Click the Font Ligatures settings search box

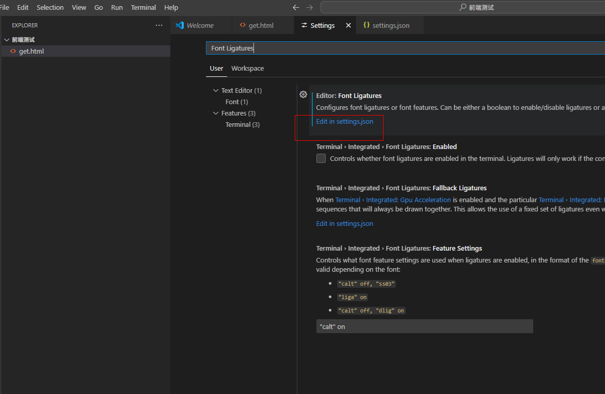coord(405,48)
